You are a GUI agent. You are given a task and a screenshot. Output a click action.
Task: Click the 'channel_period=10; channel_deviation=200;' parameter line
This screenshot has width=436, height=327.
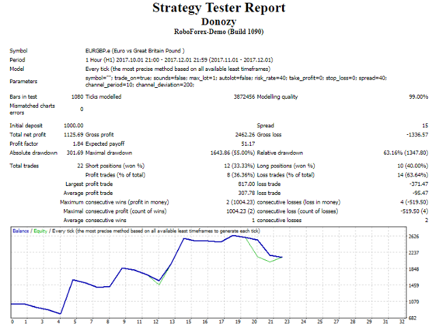140,84
